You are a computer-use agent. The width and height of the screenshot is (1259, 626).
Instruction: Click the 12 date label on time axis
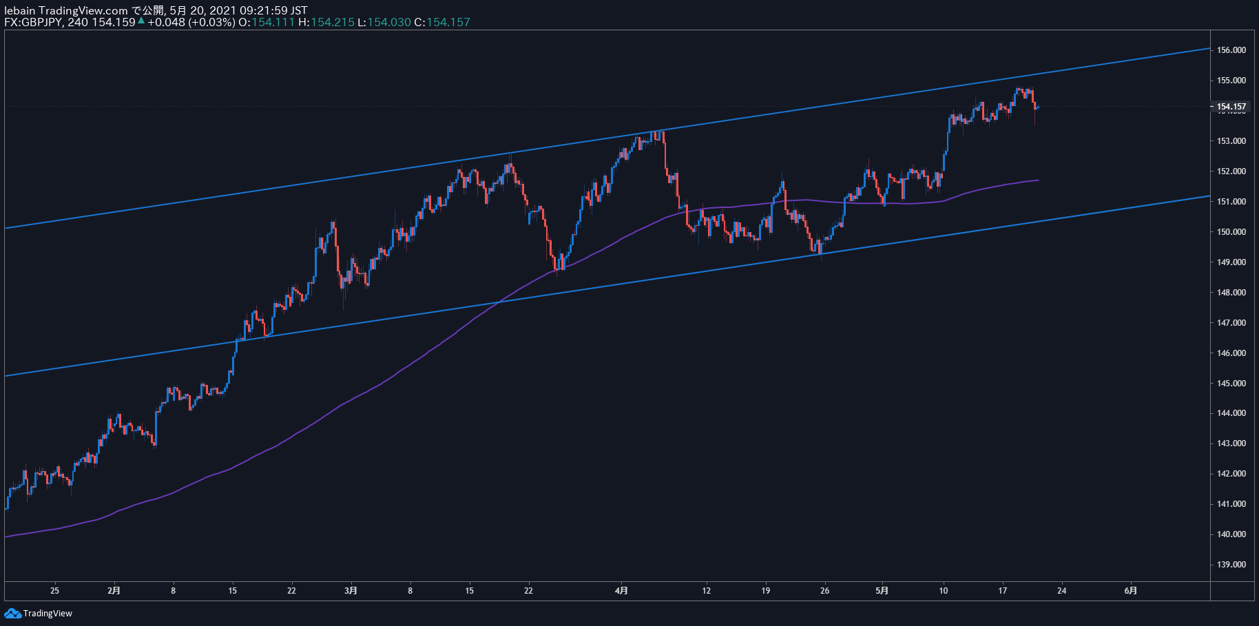(x=707, y=590)
